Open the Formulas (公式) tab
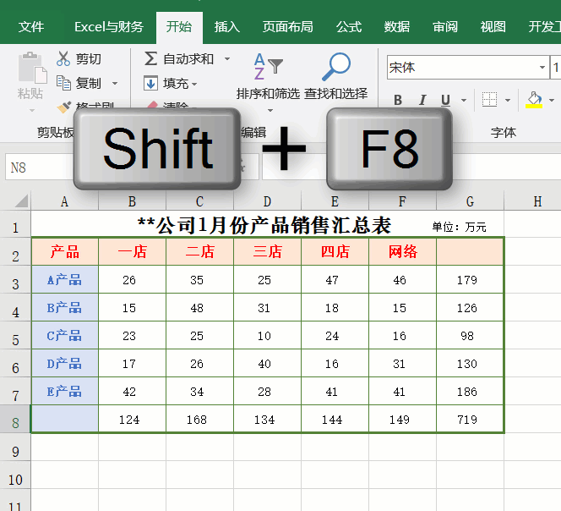 [x=349, y=26]
